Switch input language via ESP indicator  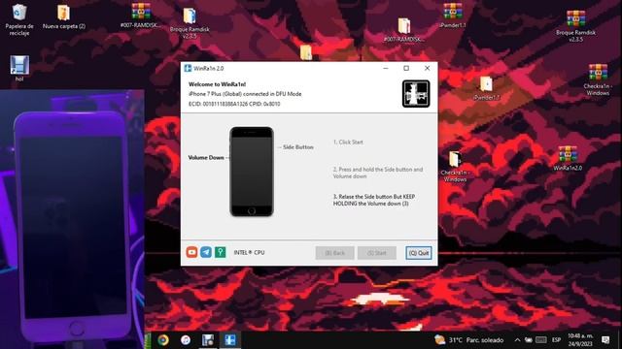coord(557,340)
